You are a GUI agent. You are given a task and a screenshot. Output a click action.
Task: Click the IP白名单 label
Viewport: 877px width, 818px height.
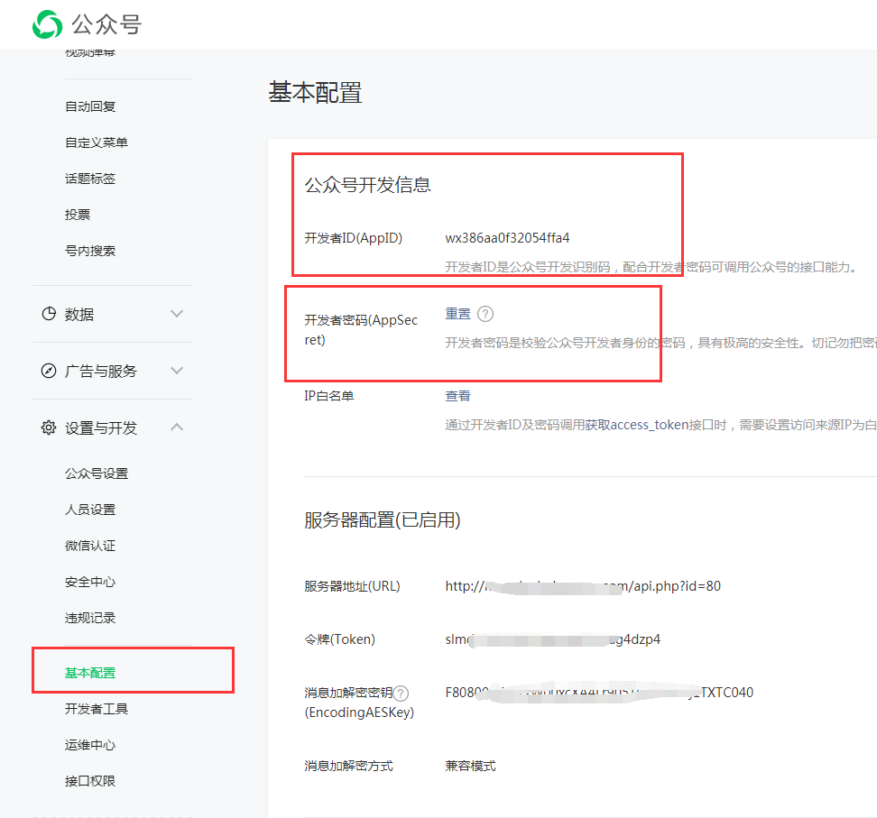pyautogui.click(x=328, y=396)
